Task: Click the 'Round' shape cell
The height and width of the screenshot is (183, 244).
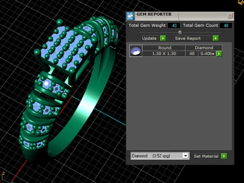Action: 164,48
